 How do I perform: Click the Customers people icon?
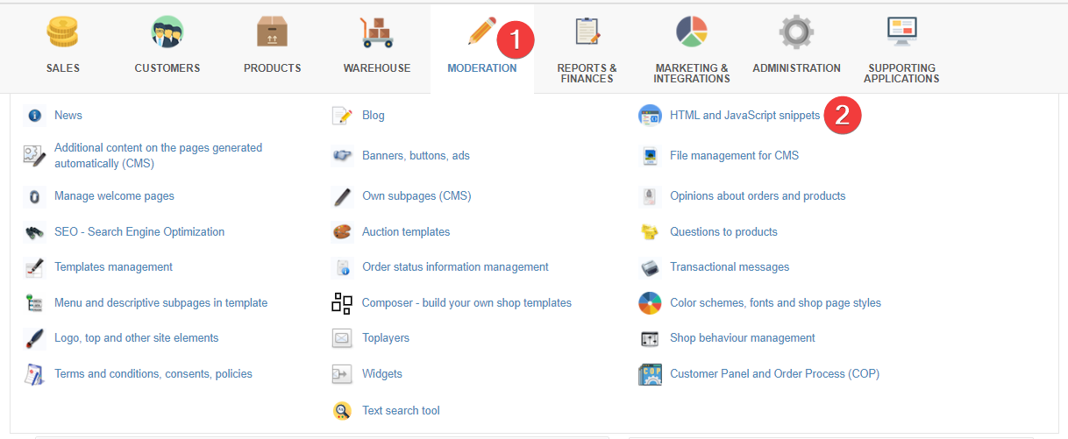tap(167, 32)
